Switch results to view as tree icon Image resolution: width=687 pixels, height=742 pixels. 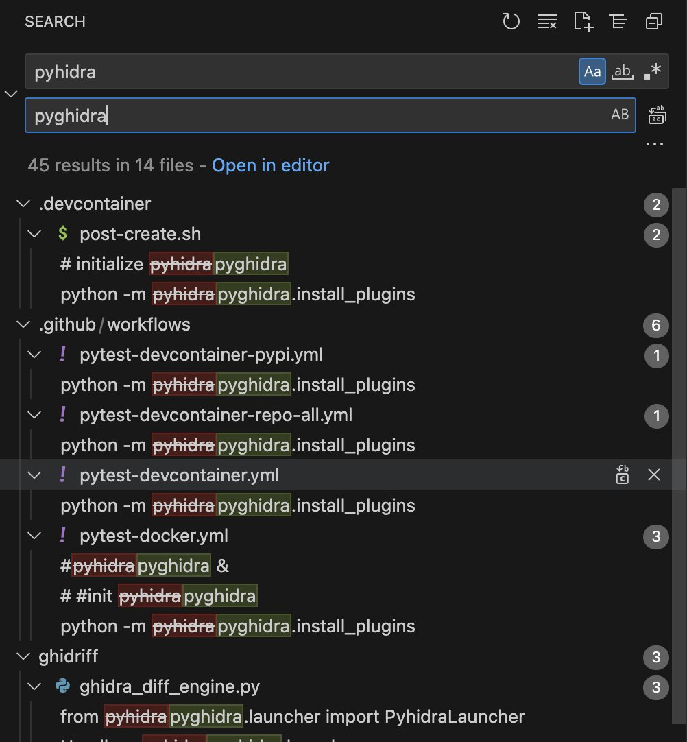point(618,21)
